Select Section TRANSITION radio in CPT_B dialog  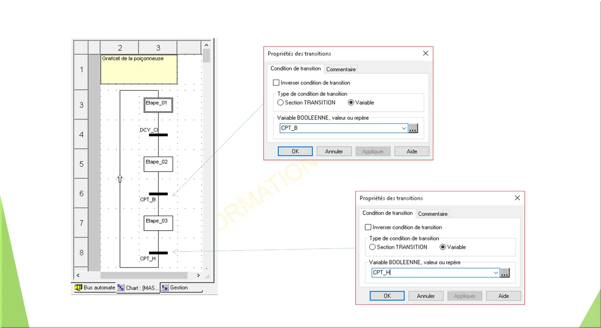coord(280,102)
